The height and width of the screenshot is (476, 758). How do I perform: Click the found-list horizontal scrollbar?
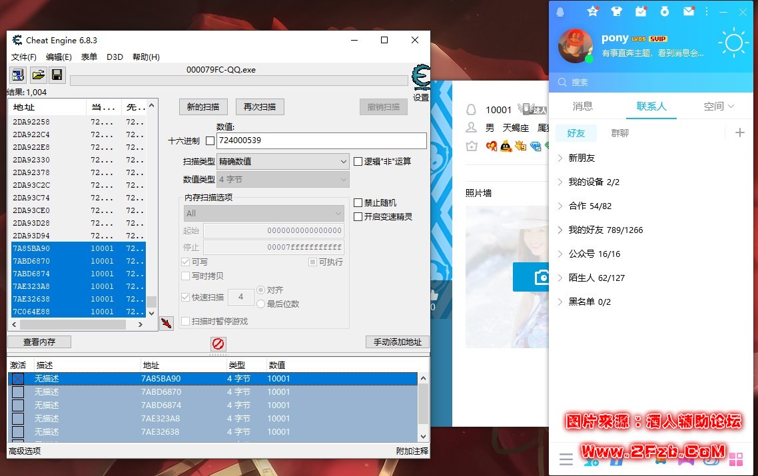tap(77, 324)
